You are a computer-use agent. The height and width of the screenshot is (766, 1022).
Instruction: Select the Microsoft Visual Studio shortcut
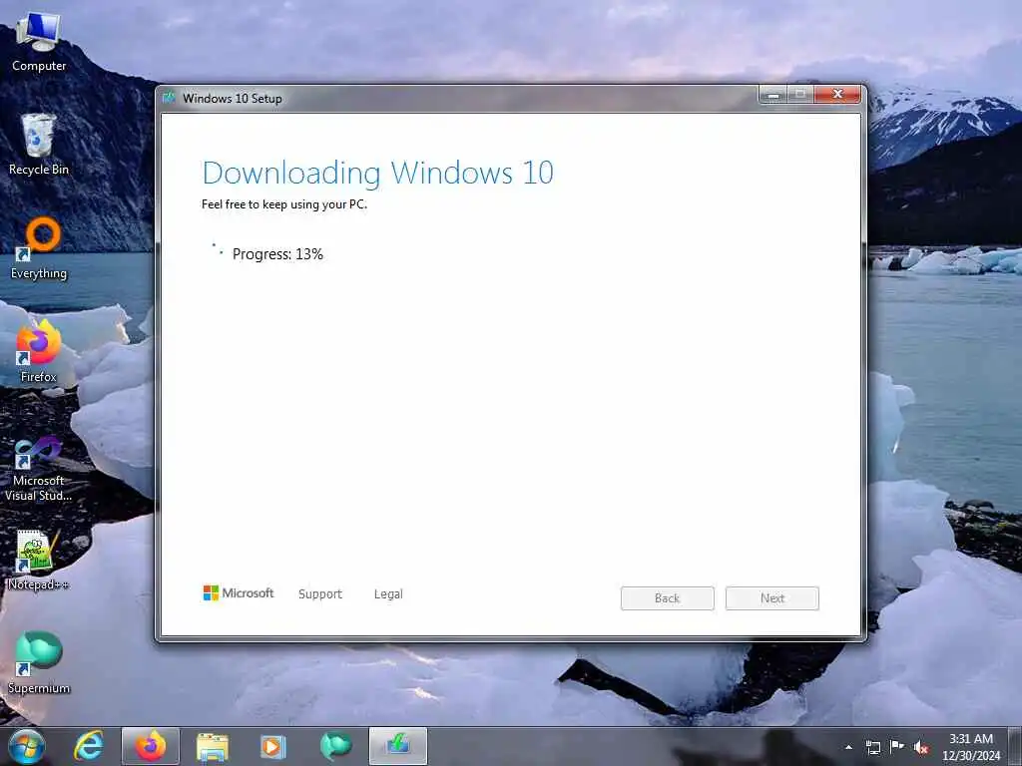click(39, 469)
